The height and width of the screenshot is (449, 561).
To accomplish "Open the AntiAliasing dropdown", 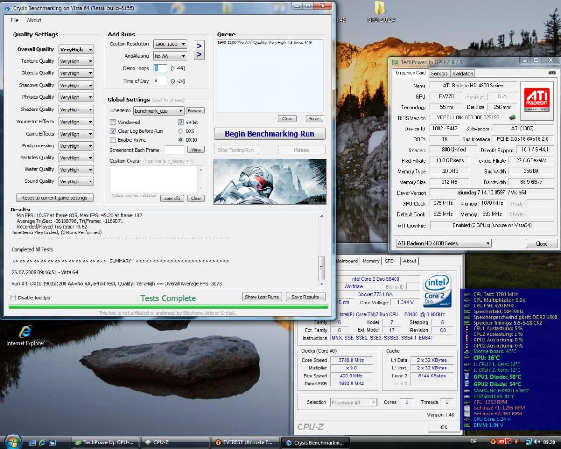I will click(x=170, y=56).
